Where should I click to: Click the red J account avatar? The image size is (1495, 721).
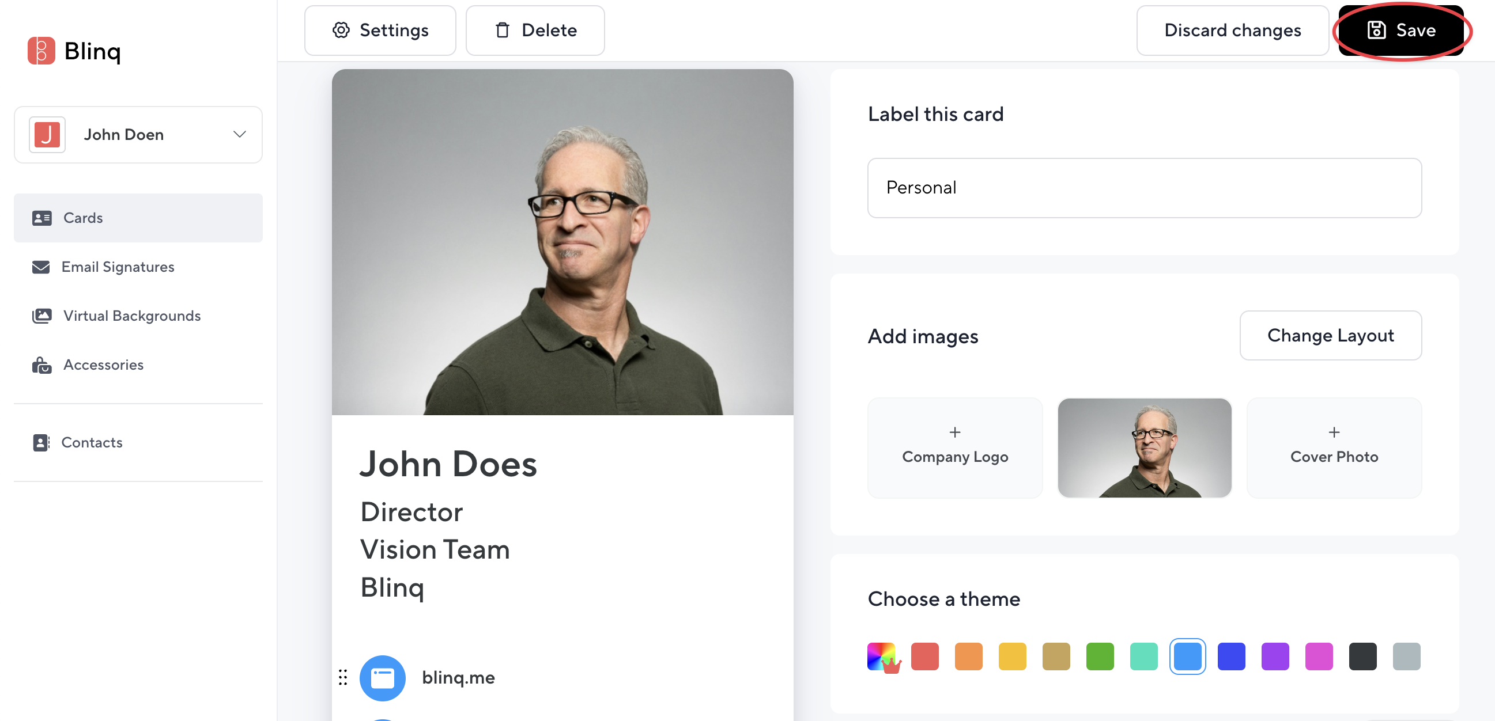click(x=47, y=135)
